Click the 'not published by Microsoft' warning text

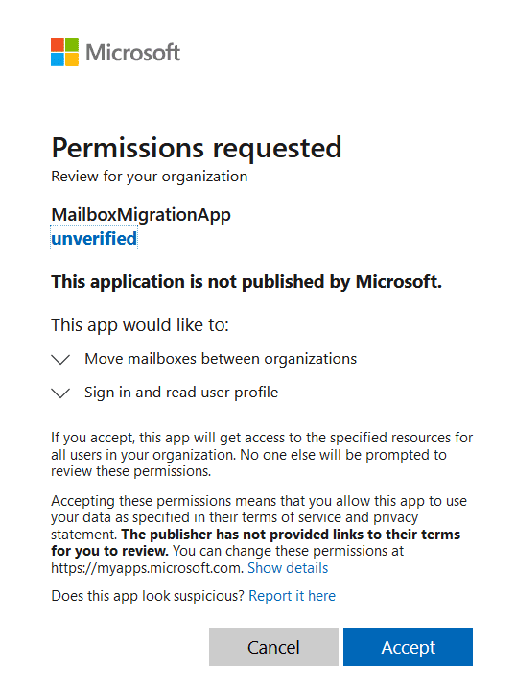[246, 282]
